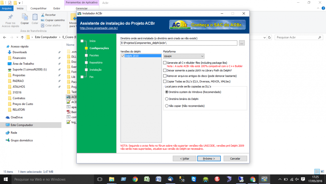Open TeamViewer from taskbar
This screenshot has height=184, width=326.
coord(194,179)
